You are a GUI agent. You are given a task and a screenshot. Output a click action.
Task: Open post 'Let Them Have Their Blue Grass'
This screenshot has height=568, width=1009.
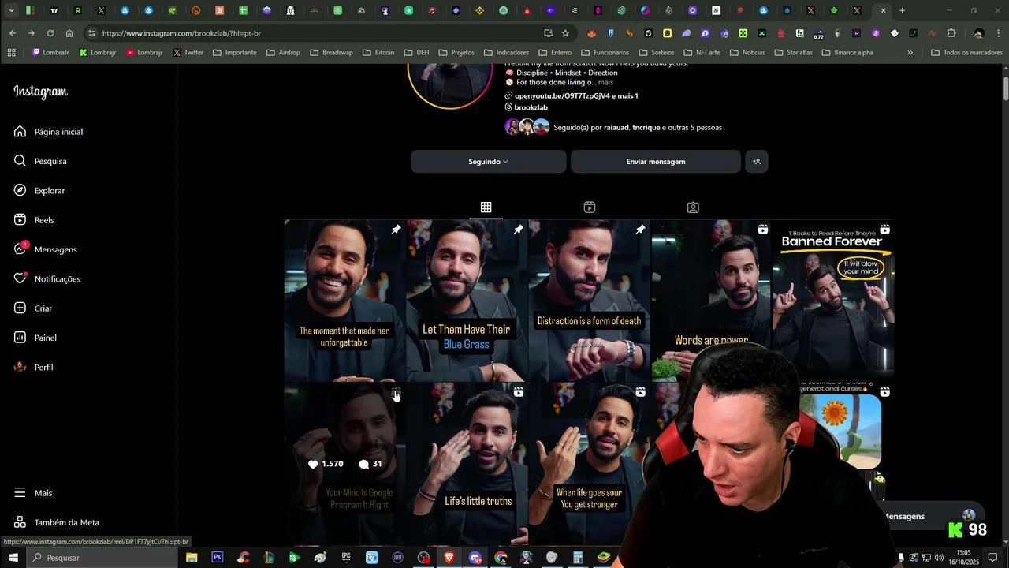pyautogui.click(x=467, y=301)
